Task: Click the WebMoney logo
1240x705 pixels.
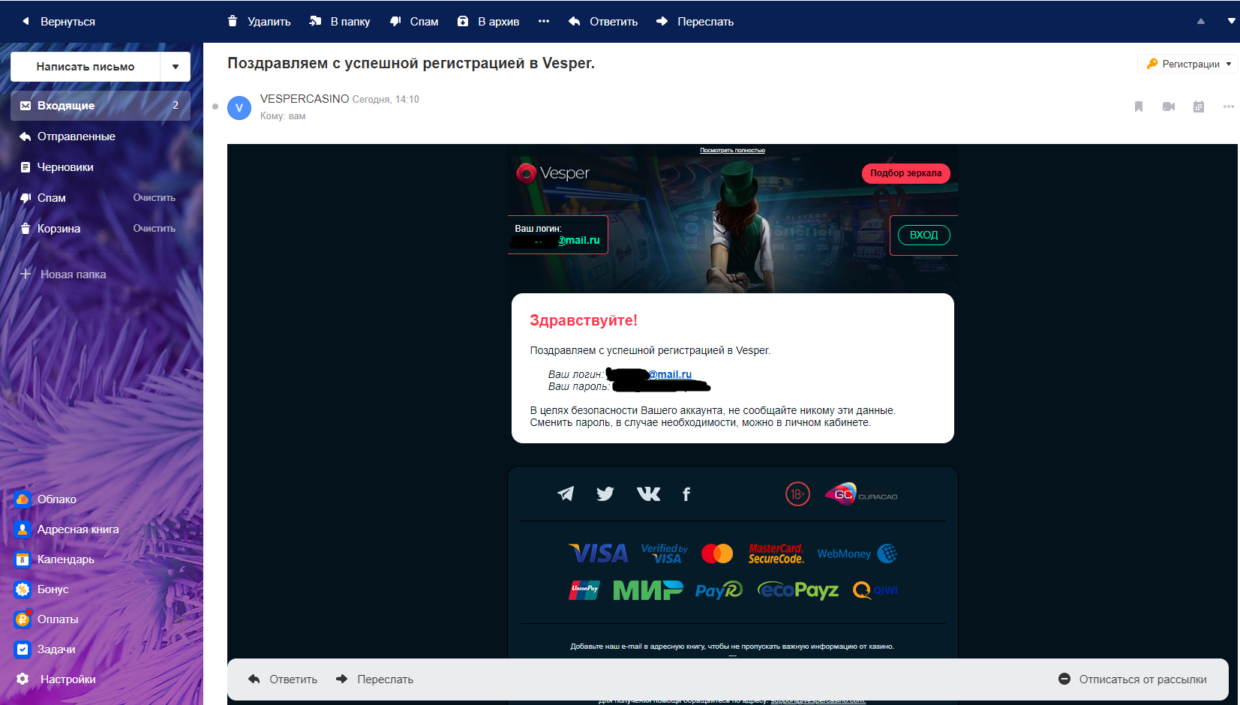Action: click(857, 553)
